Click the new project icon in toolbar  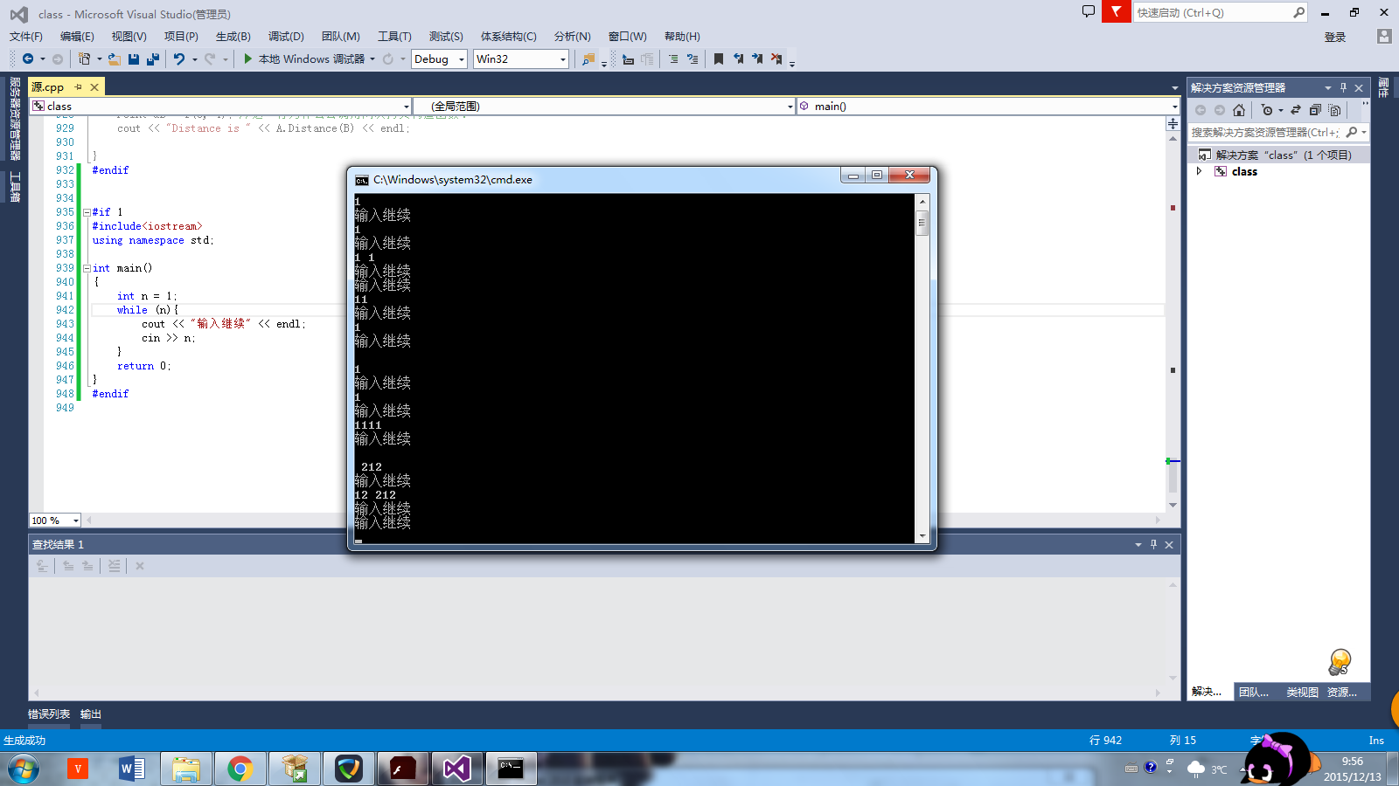tap(84, 59)
